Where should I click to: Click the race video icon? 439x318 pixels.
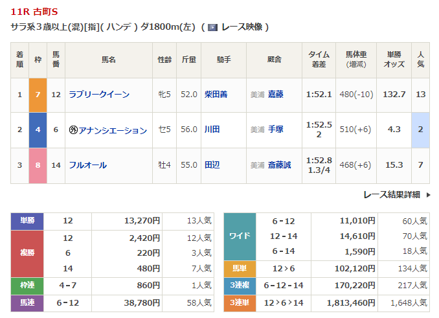point(213,27)
